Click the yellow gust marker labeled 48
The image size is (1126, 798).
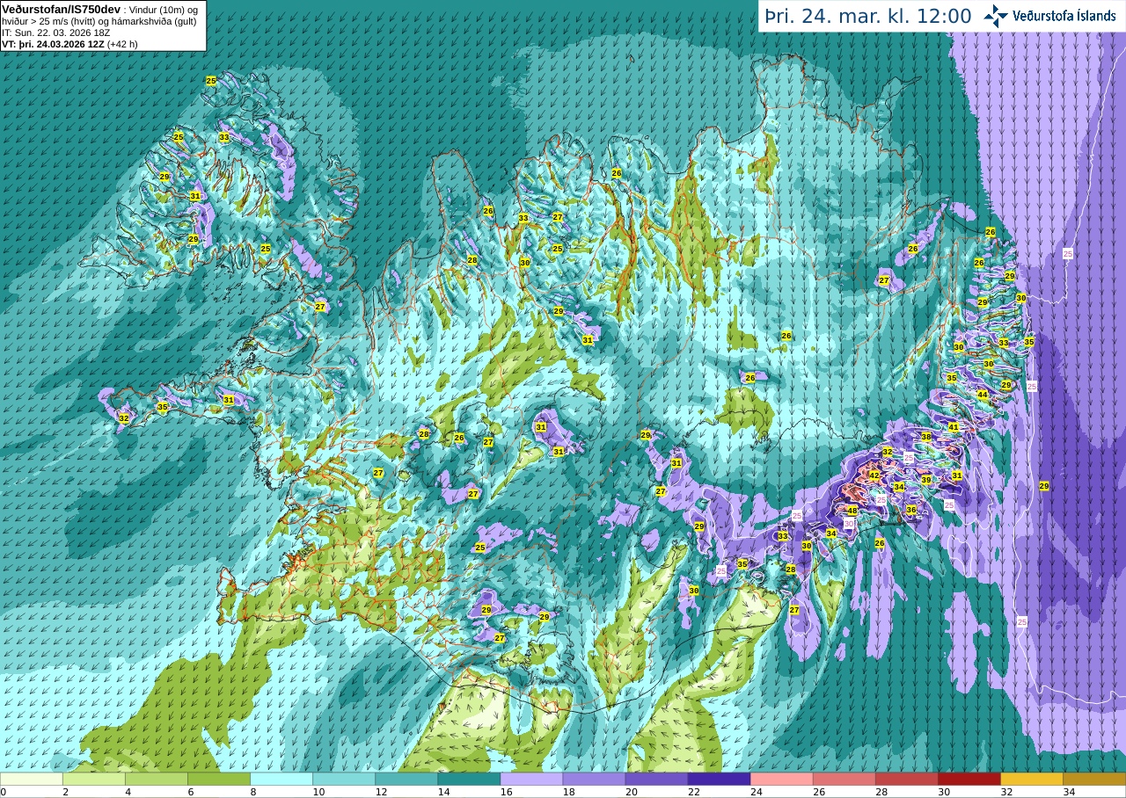click(x=852, y=511)
